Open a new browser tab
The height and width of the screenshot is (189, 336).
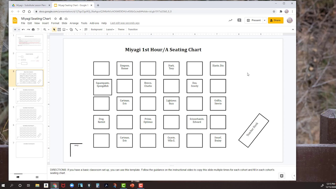(98, 5)
